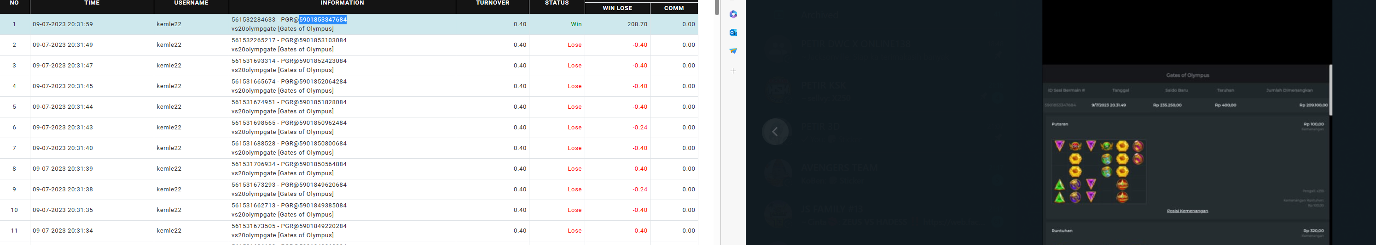Click the Rp 320,00 Runtuhan win value
Image resolution: width=1376 pixels, height=245 pixels.
1313,231
